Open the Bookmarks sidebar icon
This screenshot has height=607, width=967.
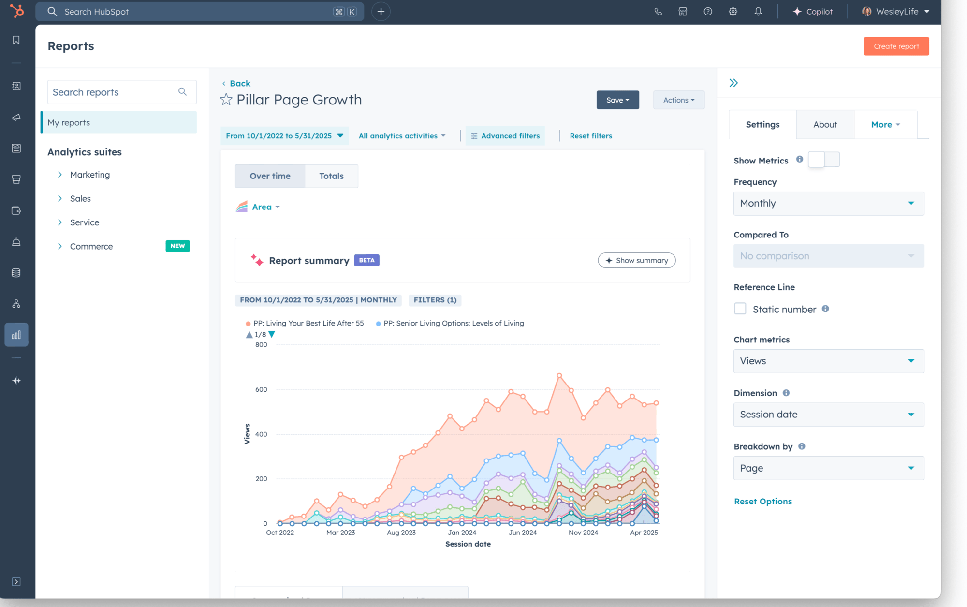pyautogui.click(x=16, y=40)
